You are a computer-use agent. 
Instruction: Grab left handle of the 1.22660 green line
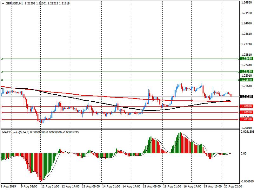click(x=2, y=59)
